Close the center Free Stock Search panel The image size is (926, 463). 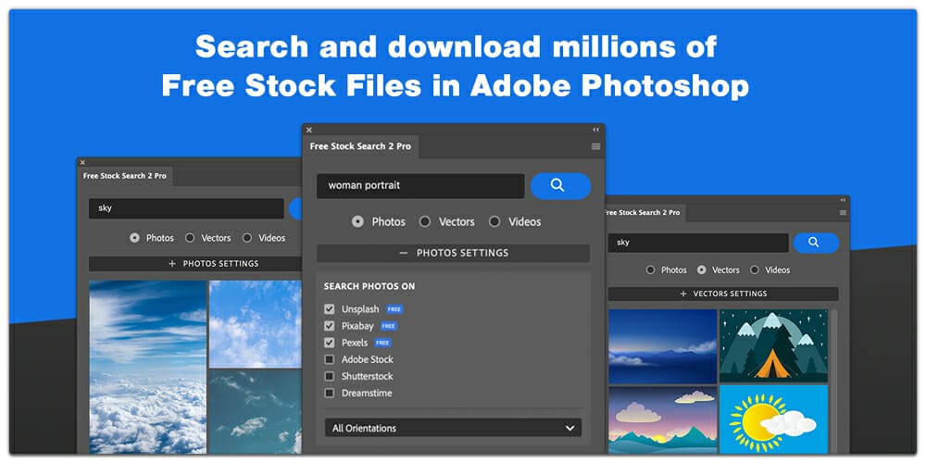[309, 130]
